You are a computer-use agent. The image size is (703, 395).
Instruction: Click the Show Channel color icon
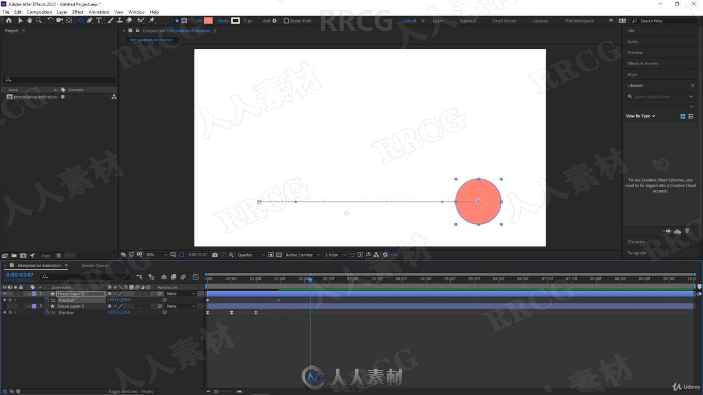pos(231,255)
